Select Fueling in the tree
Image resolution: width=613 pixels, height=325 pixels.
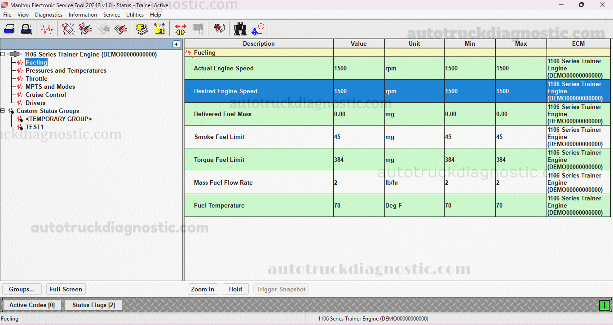point(36,62)
